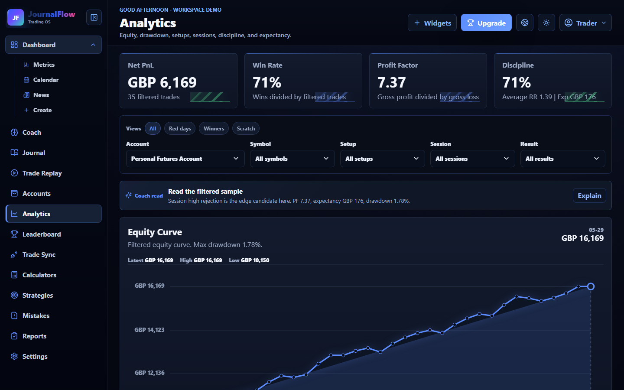624x390 pixels.
Task: Open the All symbols dropdown
Action: coord(292,159)
